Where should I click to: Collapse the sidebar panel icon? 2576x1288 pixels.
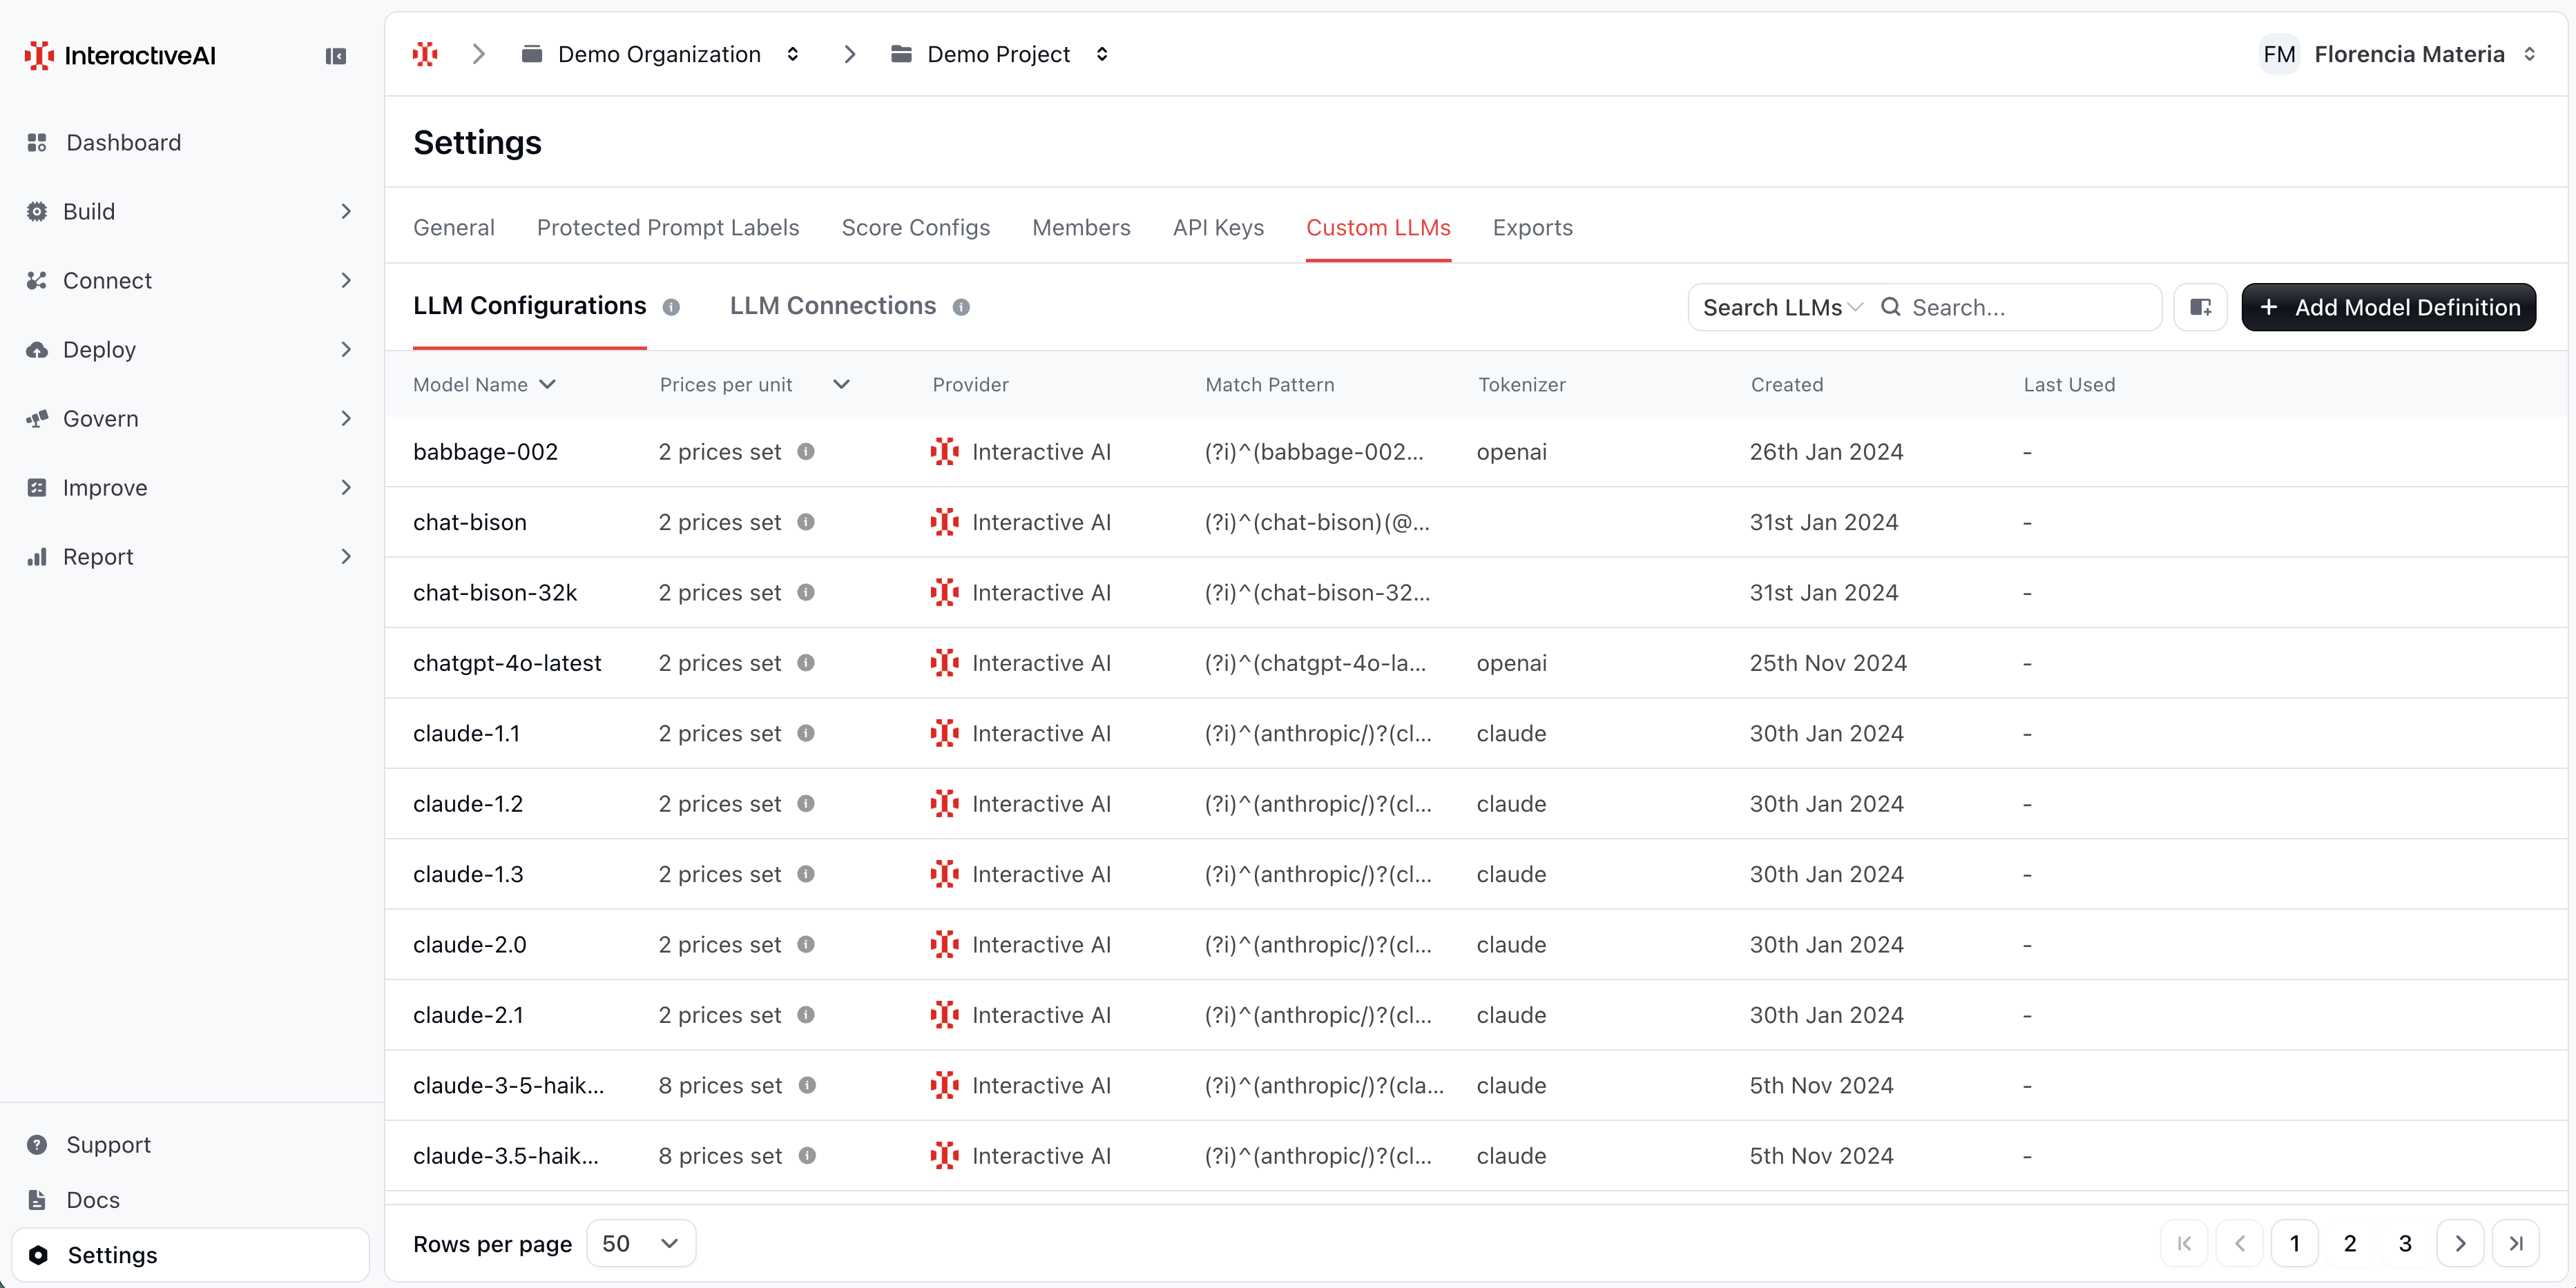pyautogui.click(x=336, y=56)
